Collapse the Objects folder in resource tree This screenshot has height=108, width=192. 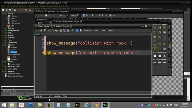pyautogui.click(x=3, y=45)
